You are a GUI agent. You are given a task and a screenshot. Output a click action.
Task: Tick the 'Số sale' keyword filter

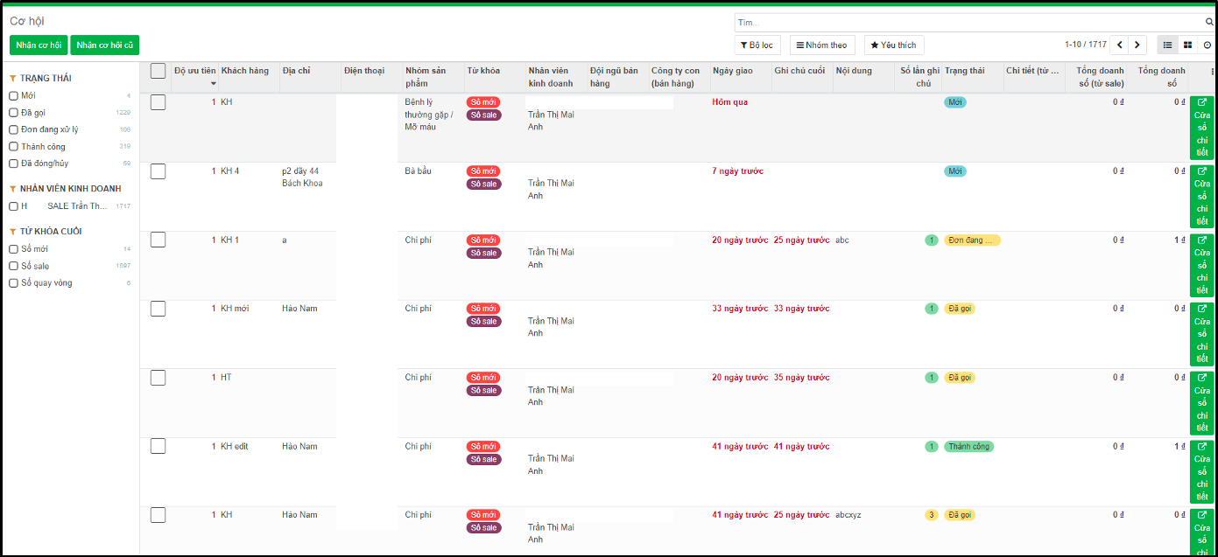(13, 266)
